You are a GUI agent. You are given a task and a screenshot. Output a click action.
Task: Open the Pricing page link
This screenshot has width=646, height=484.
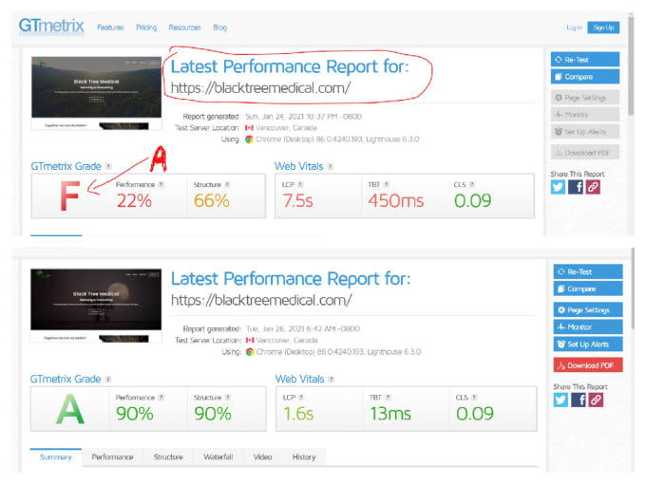click(146, 28)
